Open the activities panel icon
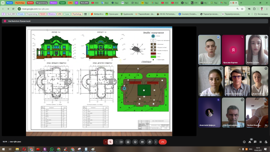270x152 pixels. [261, 142]
